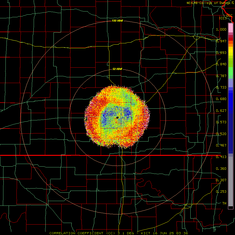Click the TH threshold label on legend
Viewport: 235px width, 235px height.
224,203
